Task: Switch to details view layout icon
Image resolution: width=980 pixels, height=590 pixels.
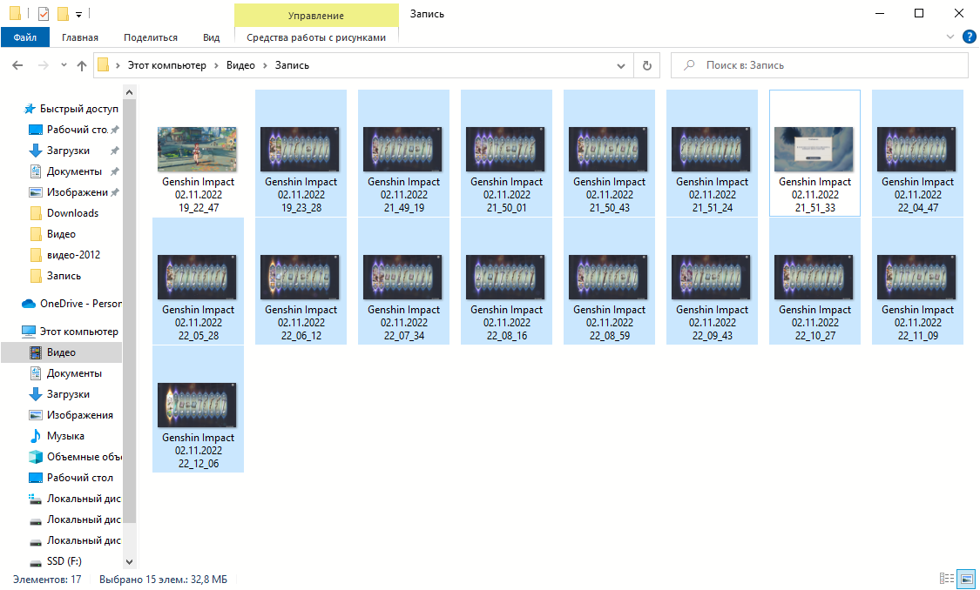Action: (x=946, y=578)
